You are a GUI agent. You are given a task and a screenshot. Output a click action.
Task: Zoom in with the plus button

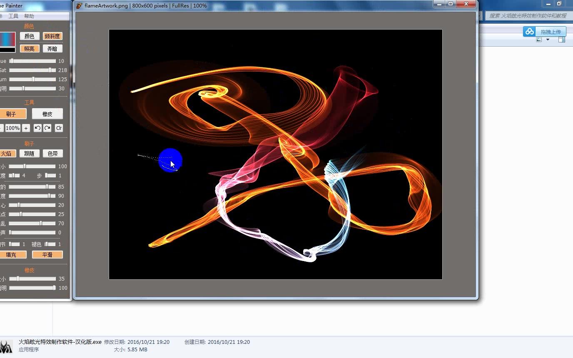[26, 128]
